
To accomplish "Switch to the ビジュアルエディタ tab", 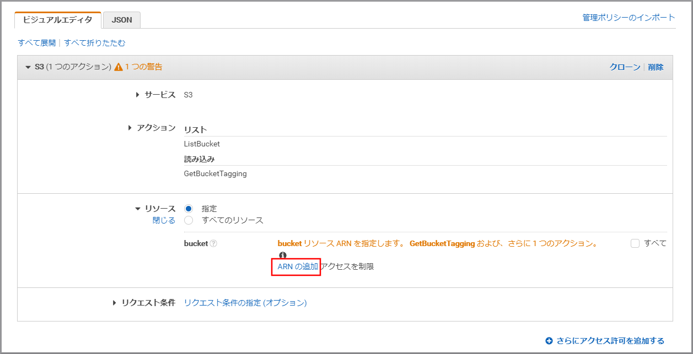I will [58, 20].
